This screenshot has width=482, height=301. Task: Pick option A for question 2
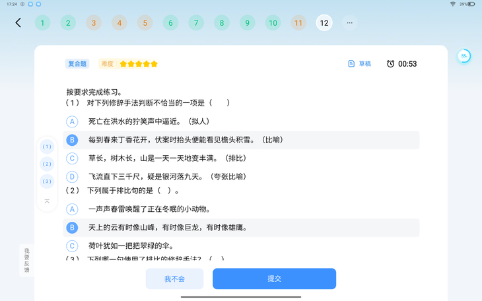[72, 209]
